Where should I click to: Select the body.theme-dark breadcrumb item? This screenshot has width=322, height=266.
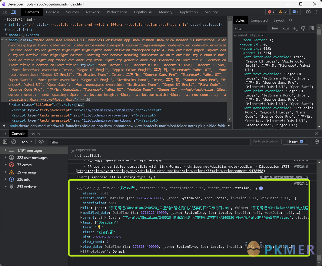tap(117, 126)
